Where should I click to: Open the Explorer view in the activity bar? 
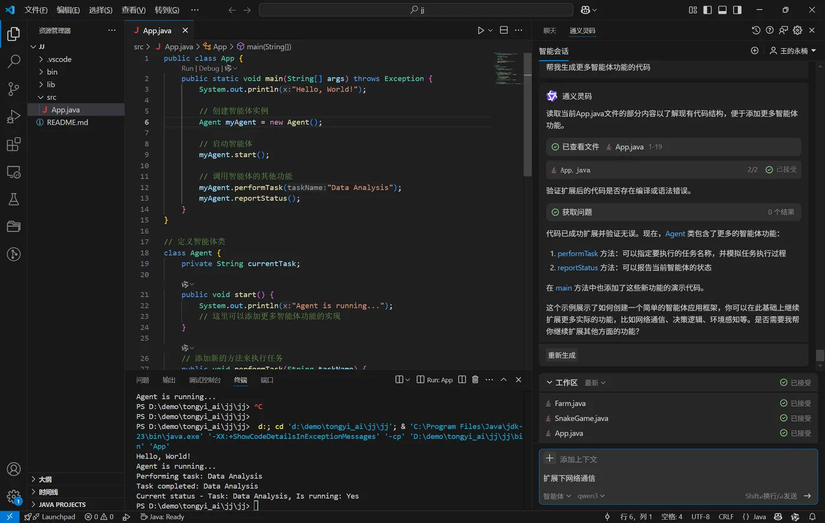14,34
